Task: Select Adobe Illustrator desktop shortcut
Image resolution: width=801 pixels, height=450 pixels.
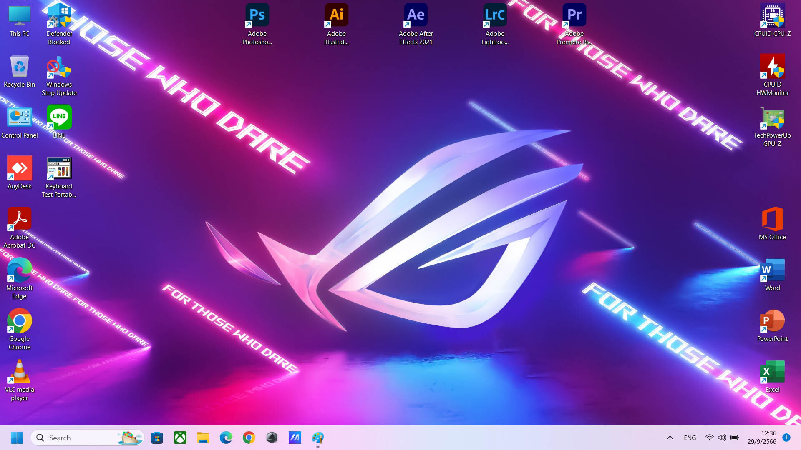Action: (336, 24)
